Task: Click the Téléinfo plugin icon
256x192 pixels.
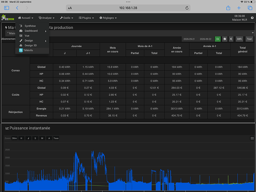Action: click(x=21, y=50)
